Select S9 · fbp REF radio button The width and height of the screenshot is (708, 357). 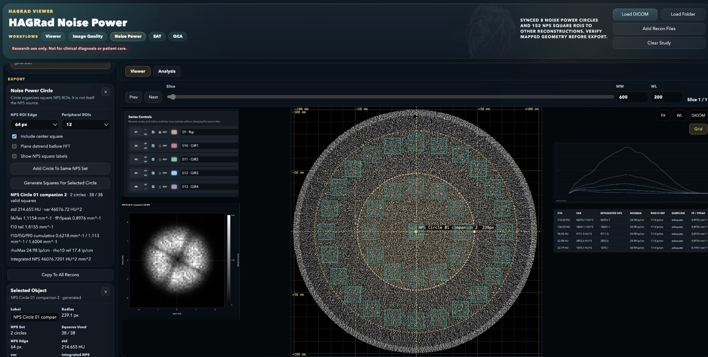click(x=160, y=132)
